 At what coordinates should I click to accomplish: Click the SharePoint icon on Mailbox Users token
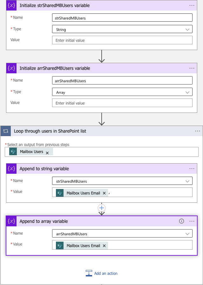pyautogui.click(x=13, y=152)
